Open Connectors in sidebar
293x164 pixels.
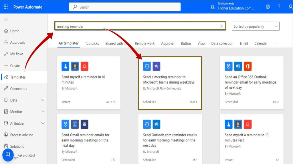[x=24, y=88]
